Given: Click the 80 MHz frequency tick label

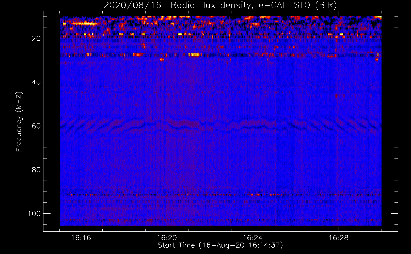Looking at the screenshot, I should pyautogui.click(x=36, y=170).
